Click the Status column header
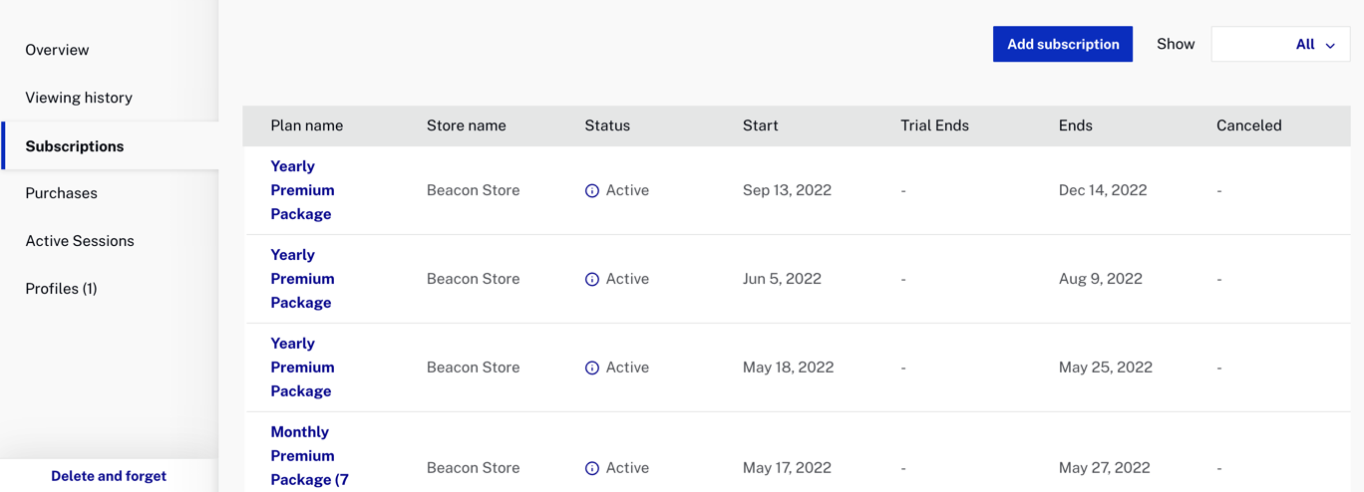Screen dimensions: 1364x492 coord(607,125)
